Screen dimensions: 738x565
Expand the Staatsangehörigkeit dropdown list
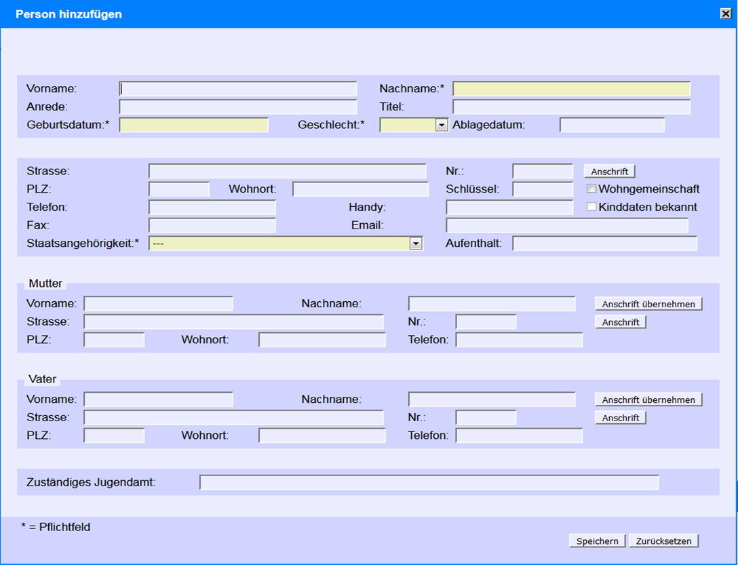416,244
